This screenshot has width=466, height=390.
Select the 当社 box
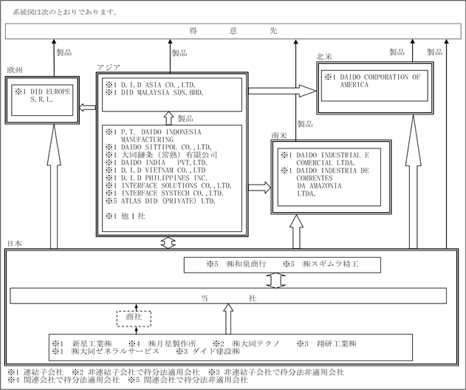(x=228, y=295)
